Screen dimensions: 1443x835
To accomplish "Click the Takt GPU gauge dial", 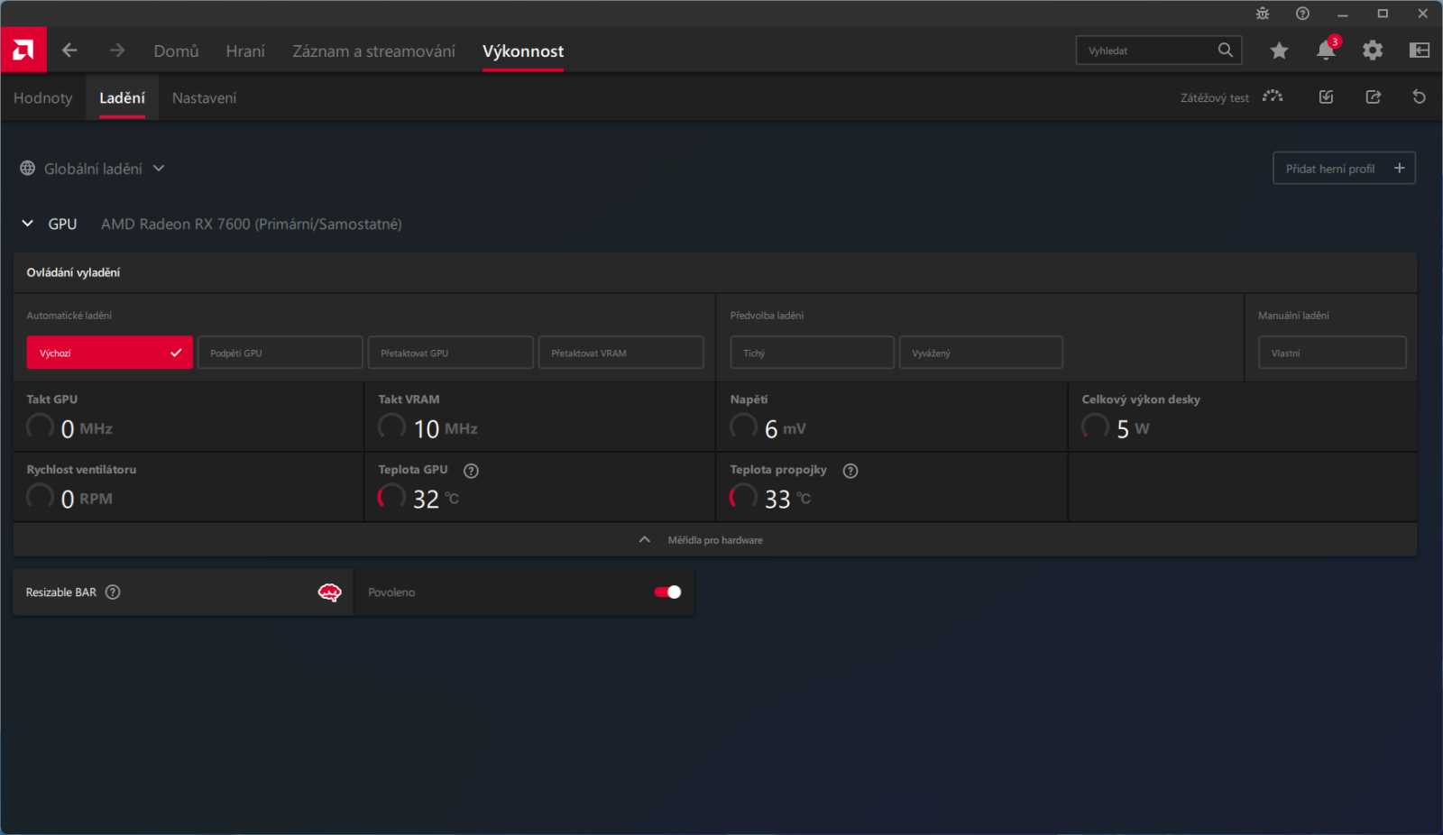I will pos(40,426).
